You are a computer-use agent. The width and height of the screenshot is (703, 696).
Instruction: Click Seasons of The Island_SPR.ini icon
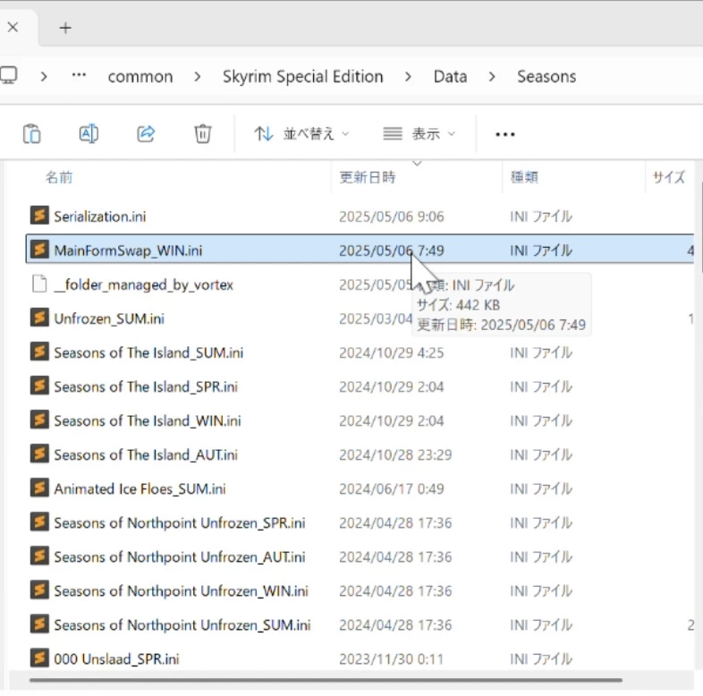pos(39,386)
